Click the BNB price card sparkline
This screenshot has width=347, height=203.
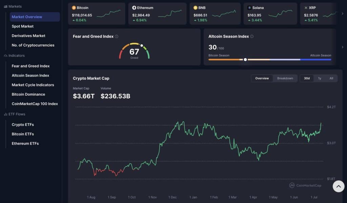[224, 13]
